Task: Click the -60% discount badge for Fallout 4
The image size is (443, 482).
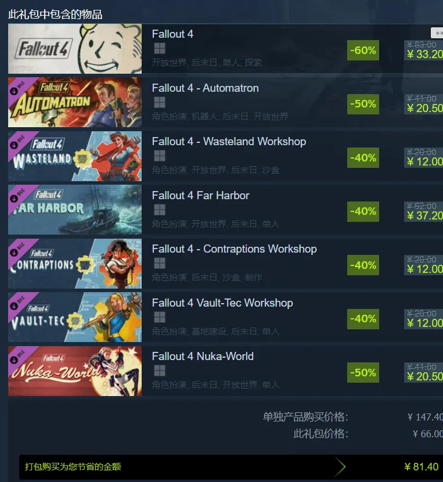Action: (x=363, y=50)
